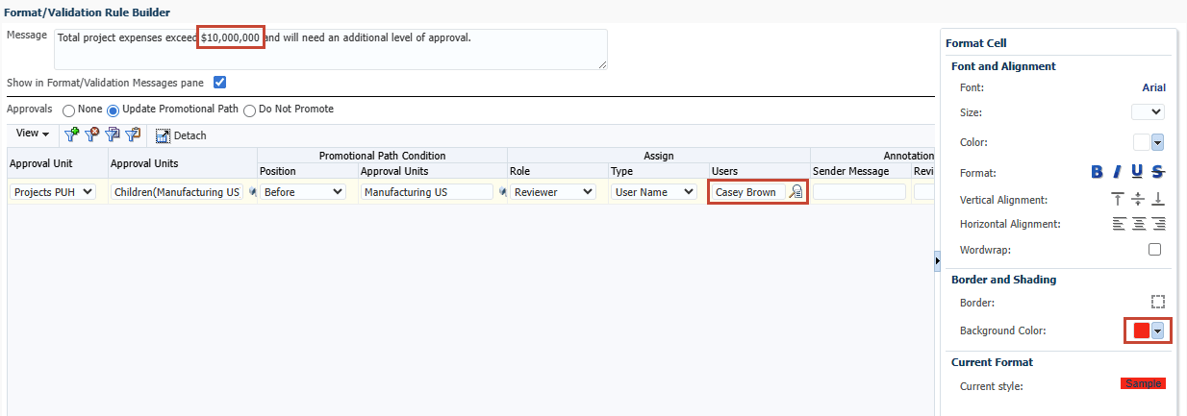Image resolution: width=1187 pixels, height=416 pixels.
Task: Click the Detach button
Action: coord(181,135)
